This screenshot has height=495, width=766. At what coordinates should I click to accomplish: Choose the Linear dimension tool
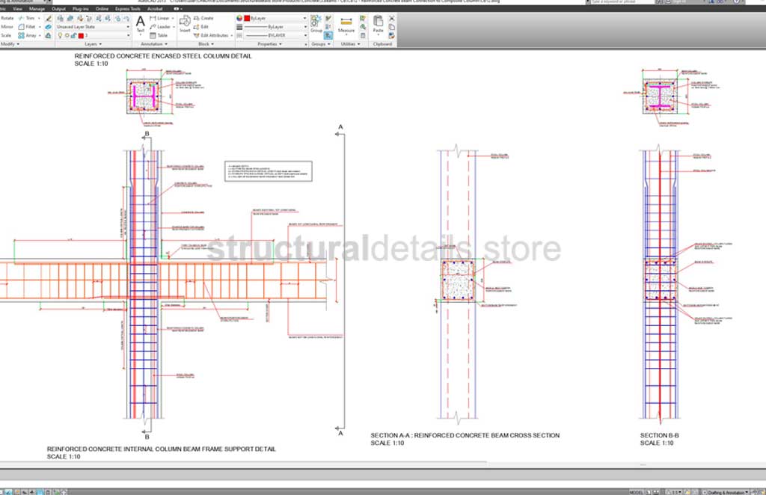[x=159, y=18]
